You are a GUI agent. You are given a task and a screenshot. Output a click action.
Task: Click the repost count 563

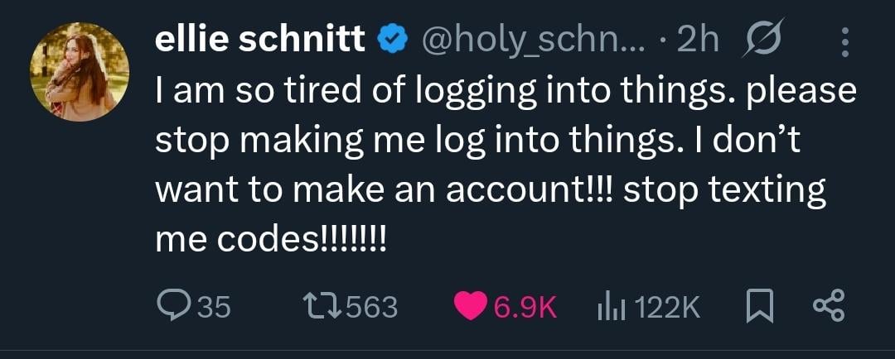(x=371, y=308)
